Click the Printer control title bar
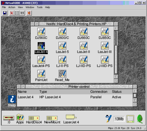 79,87
